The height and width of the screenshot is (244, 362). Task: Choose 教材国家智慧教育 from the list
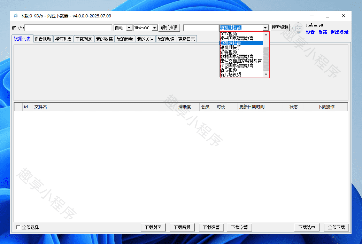(241, 56)
